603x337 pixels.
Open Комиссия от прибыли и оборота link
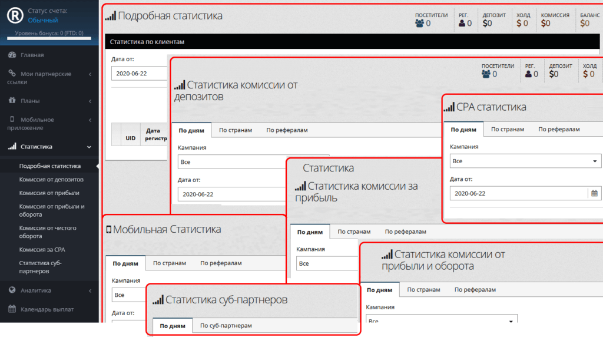pyautogui.click(x=52, y=210)
